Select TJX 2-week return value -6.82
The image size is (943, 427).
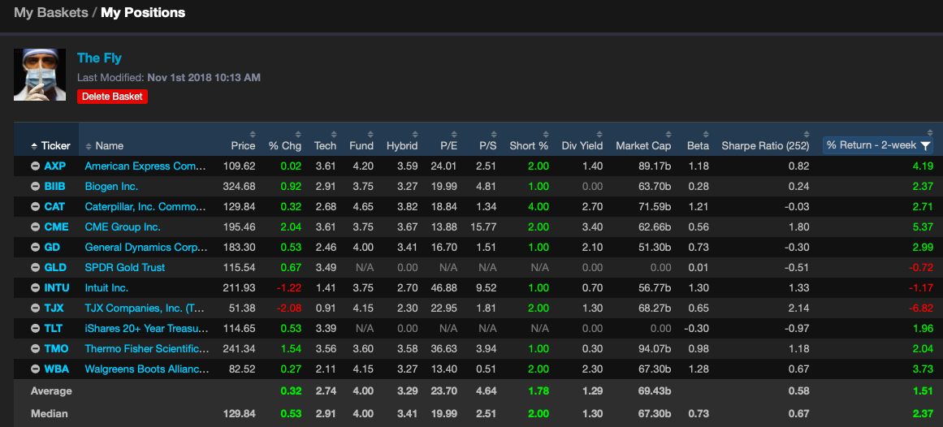click(x=921, y=308)
